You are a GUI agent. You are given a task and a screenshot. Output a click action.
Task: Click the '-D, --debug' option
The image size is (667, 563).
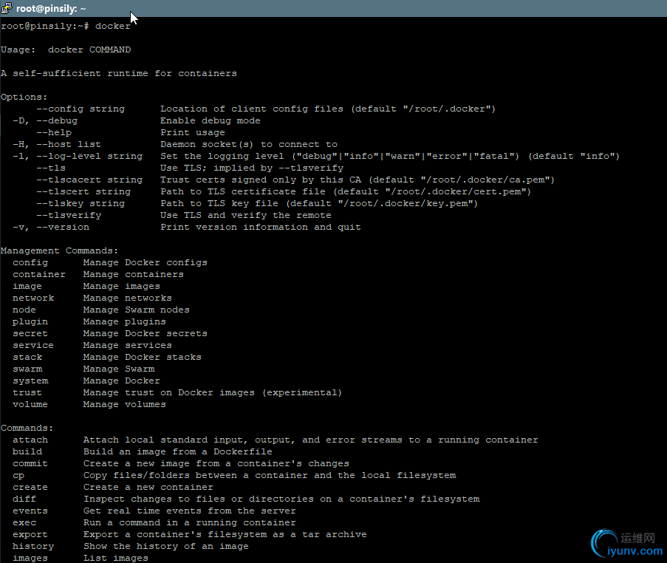[45, 121]
